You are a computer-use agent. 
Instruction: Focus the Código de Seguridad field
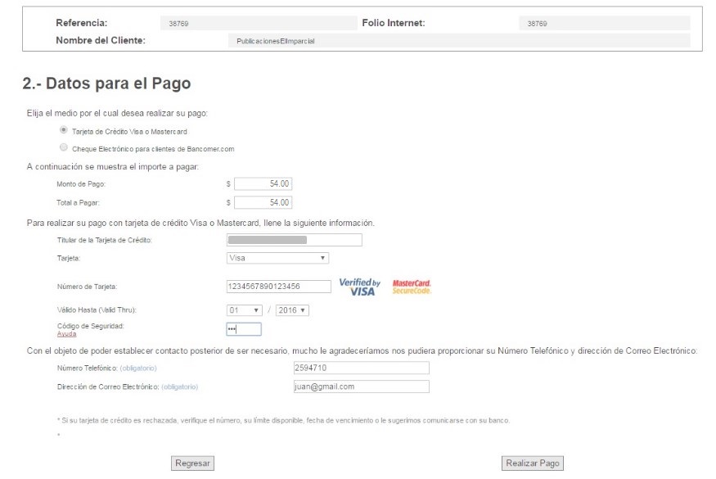point(243,329)
